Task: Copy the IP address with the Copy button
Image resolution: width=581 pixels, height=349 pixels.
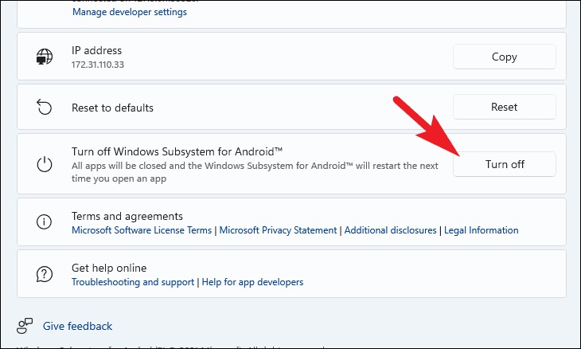Action: pyautogui.click(x=505, y=57)
